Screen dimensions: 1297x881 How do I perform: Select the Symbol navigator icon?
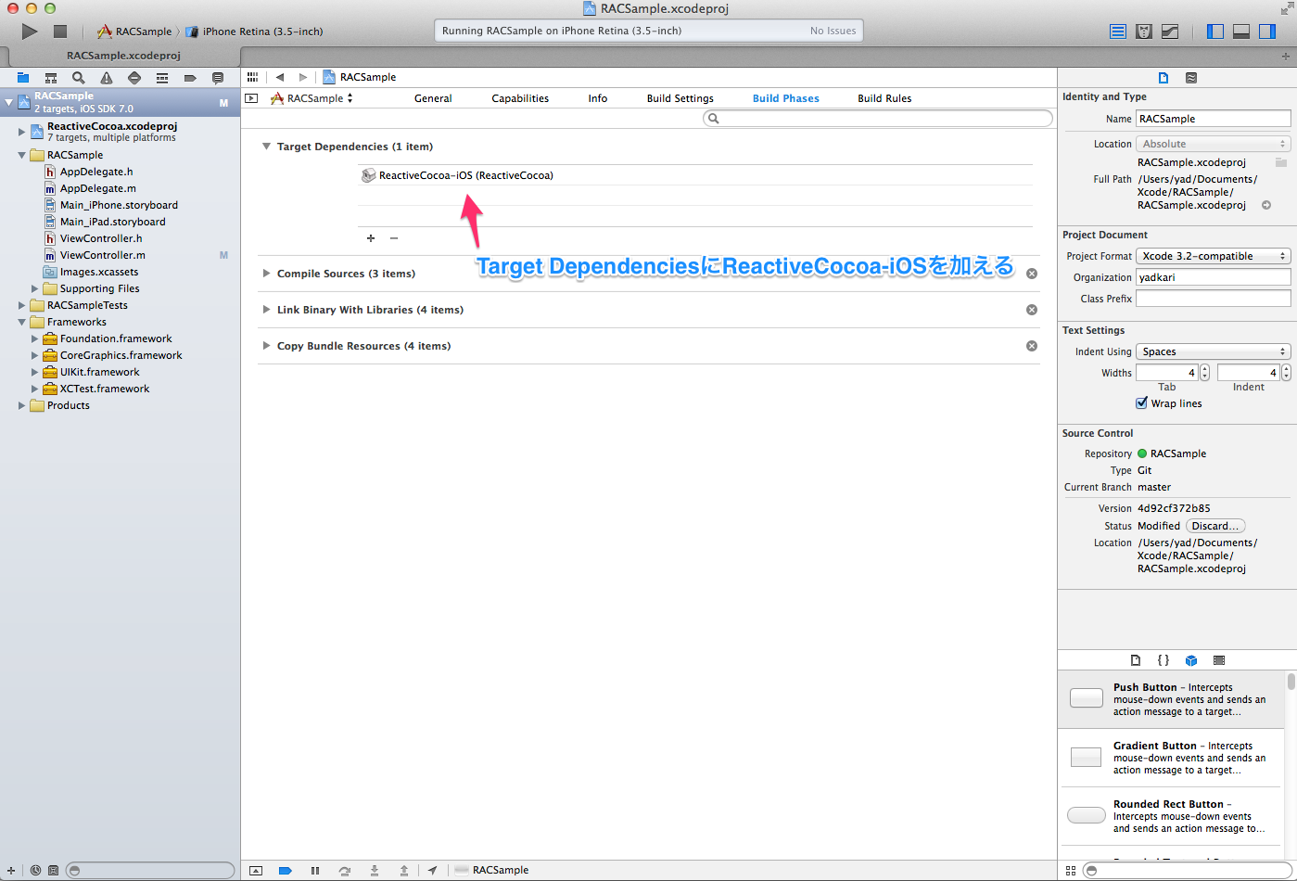pyautogui.click(x=51, y=78)
